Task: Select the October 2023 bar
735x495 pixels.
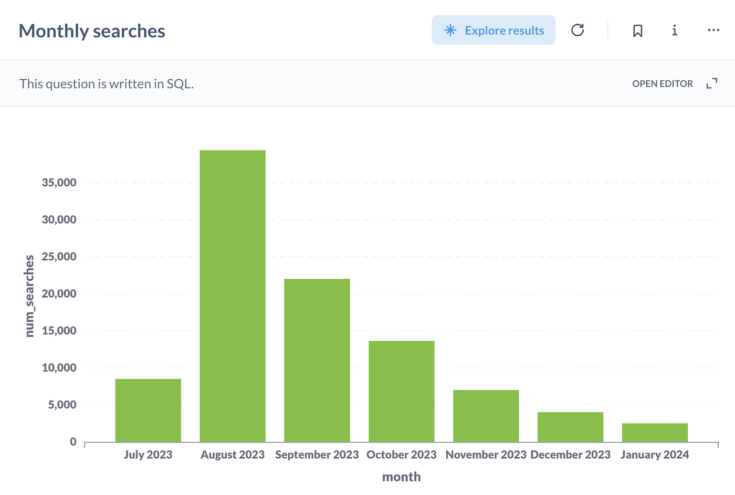Action: 402,392
